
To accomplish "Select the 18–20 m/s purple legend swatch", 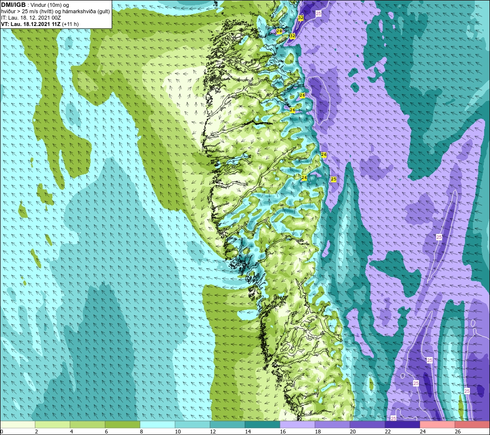I will (x=333, y=424).
